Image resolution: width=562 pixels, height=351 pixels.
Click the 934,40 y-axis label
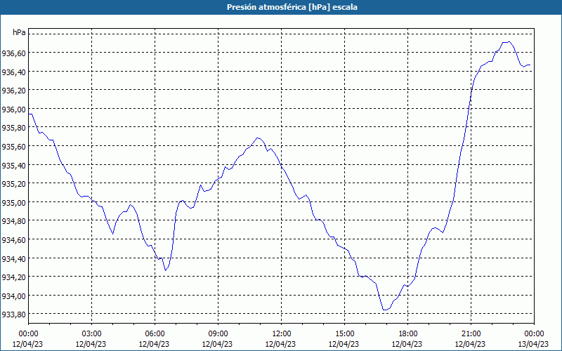click(13, 259)
